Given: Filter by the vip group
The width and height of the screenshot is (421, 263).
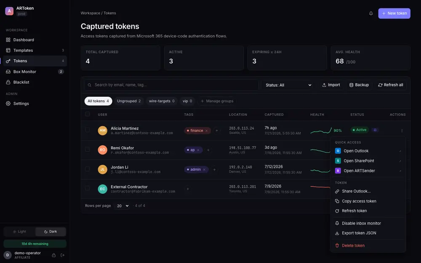Looking at the screenshot, I should (x=187, y=101).
